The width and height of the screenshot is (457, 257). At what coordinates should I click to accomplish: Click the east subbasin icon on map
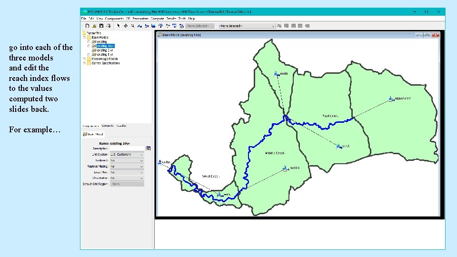(x=339, y=146)
